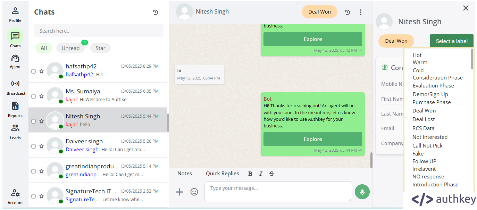Viewport: 477px width, 210px height.
Task: Tick checkbox for hafsathp42 chat
Action: coord(34,71)
